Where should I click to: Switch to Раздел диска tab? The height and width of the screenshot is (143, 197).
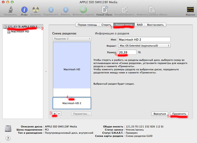coord(124,25)
